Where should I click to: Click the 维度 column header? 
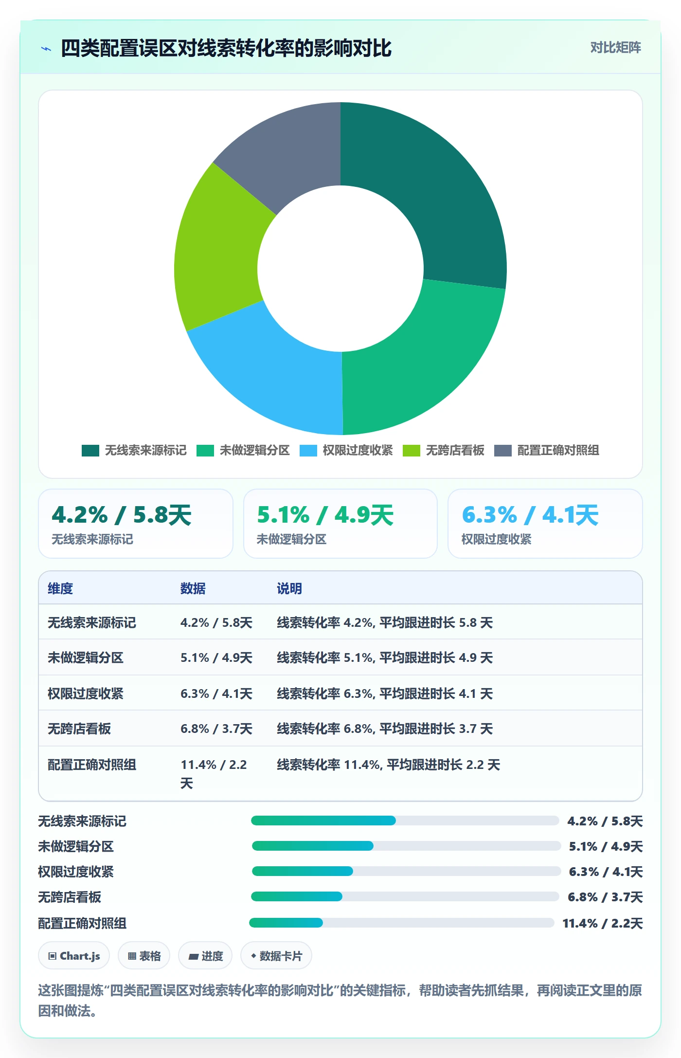coord(60,588)
